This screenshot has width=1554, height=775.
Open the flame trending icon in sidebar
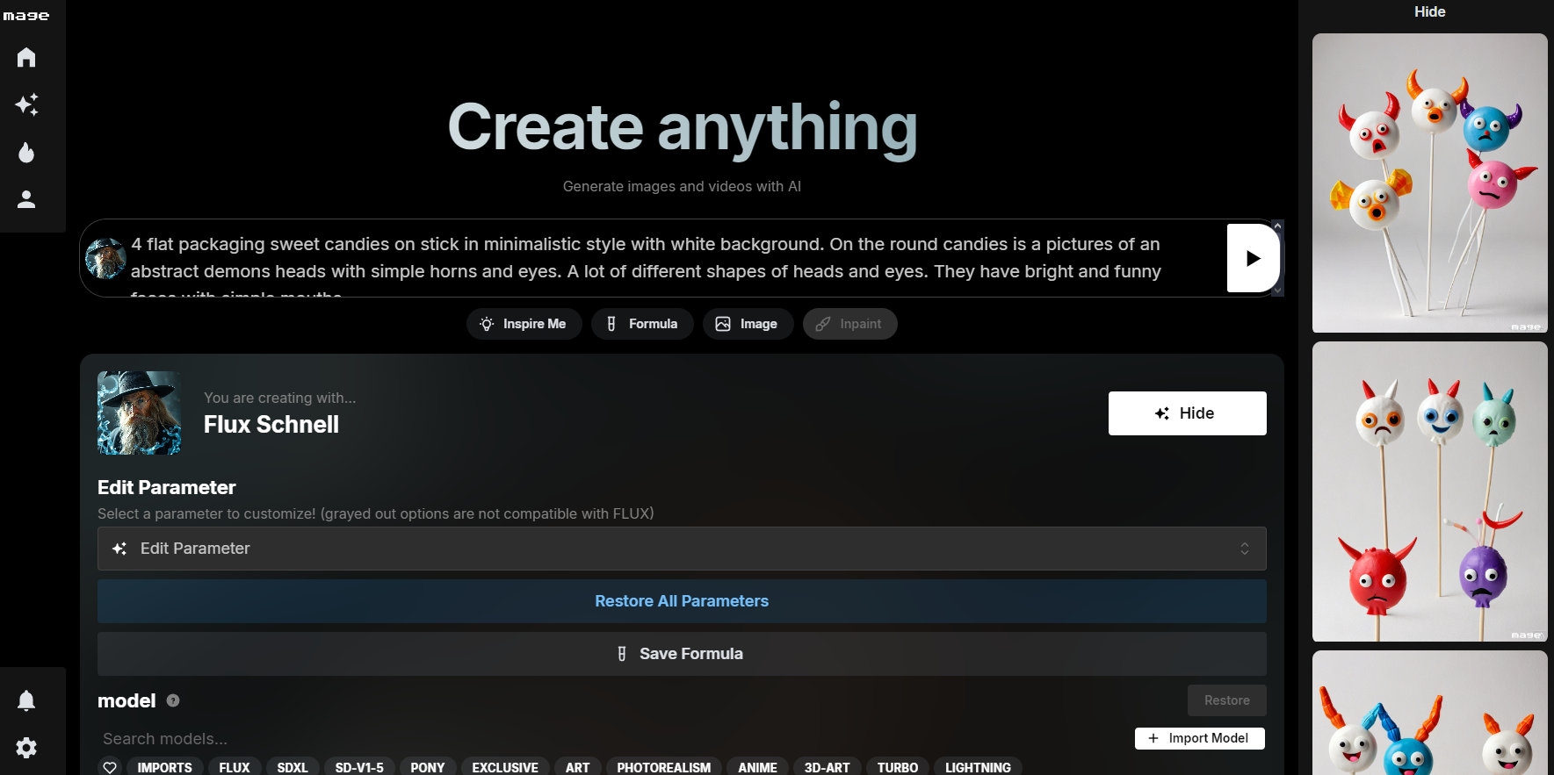click(x=26, y=153)
